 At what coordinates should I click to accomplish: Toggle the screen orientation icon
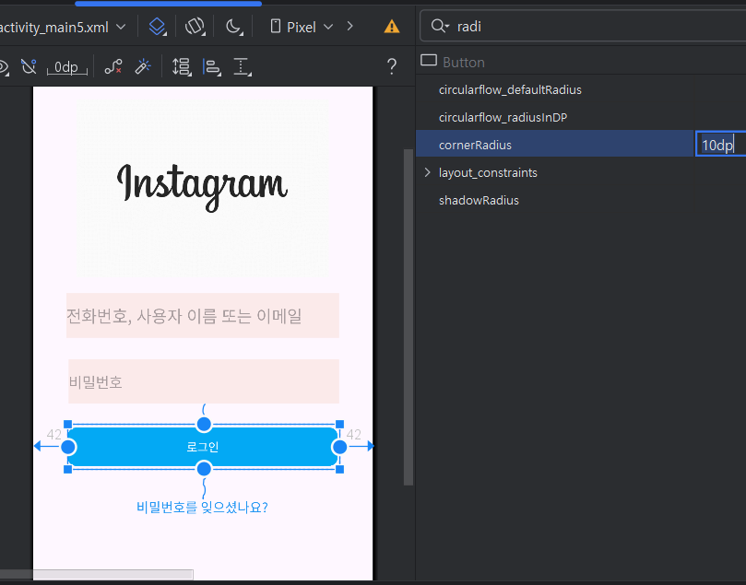(x=195, y=27)
